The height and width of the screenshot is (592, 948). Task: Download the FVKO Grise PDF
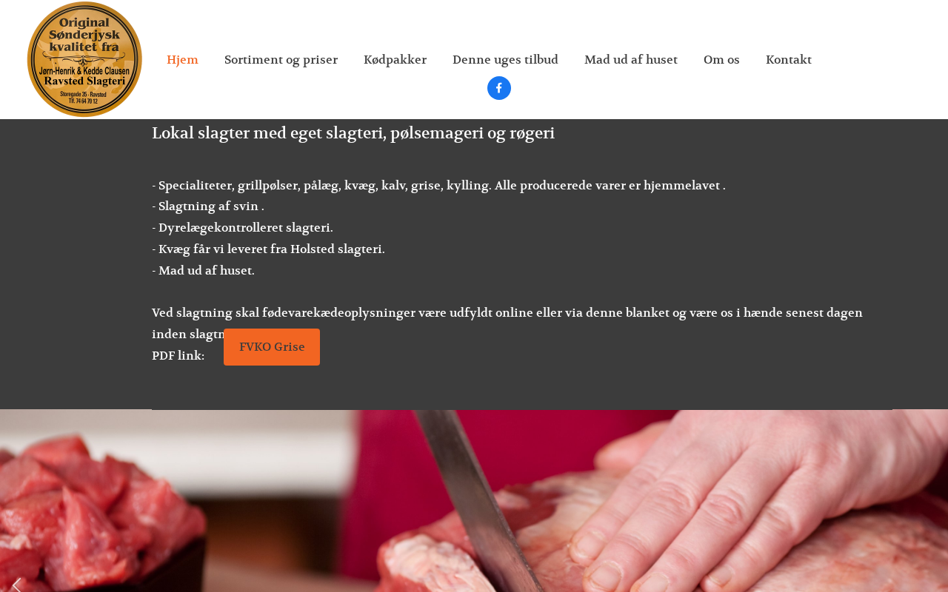pos(272,347)
